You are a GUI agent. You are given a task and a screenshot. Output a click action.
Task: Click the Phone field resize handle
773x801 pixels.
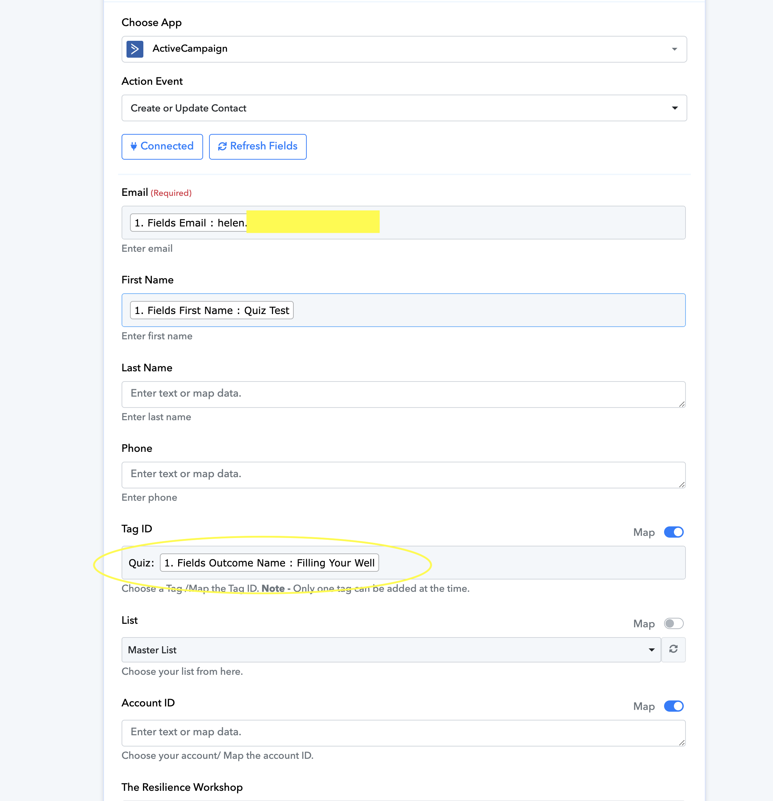tap(682, 484)
